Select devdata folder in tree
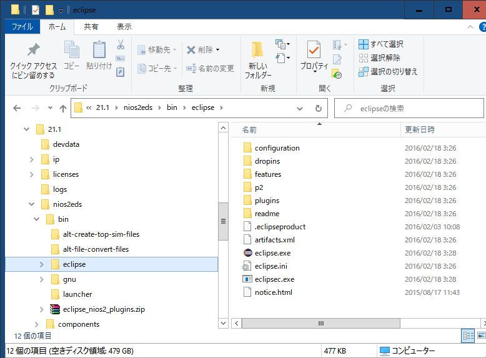 (60, 144)
